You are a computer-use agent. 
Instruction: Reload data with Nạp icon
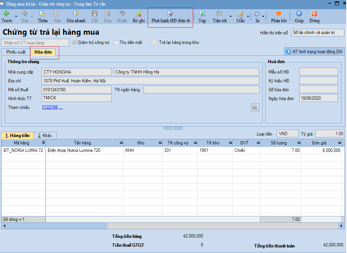point(202,17)
